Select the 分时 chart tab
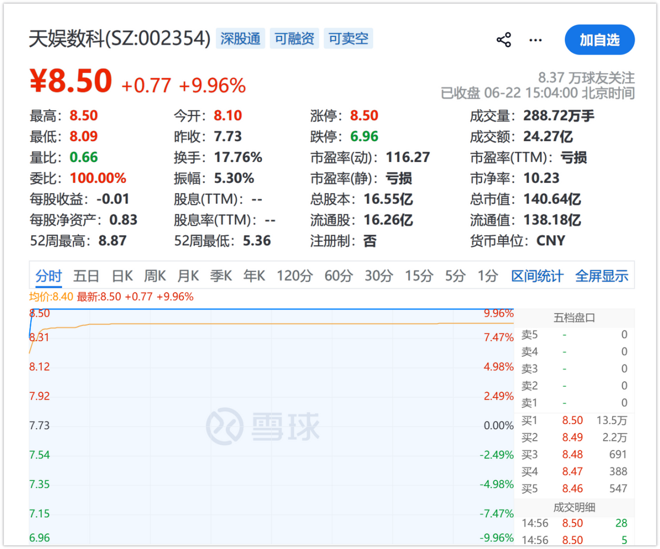Image resolution: width=660 pixels, height=549 pixels. [48, 276]
